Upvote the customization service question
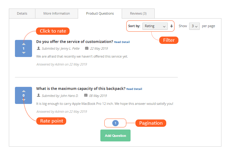The width and height of the screenshot is (230, 153). [x=23, y=44]
